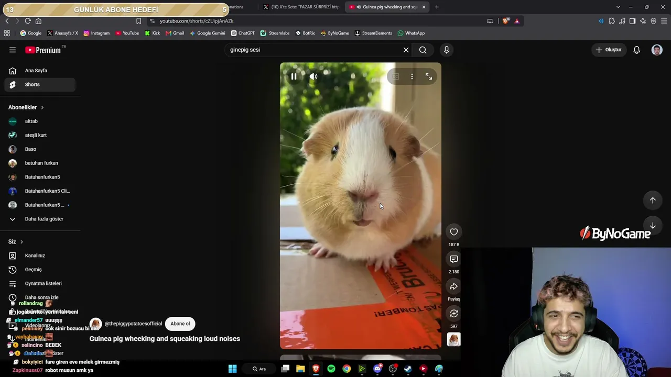Switch to the X'te Seto tab
Screen dimensions: 671x377
pyautogui.click(x=301, y=7)
